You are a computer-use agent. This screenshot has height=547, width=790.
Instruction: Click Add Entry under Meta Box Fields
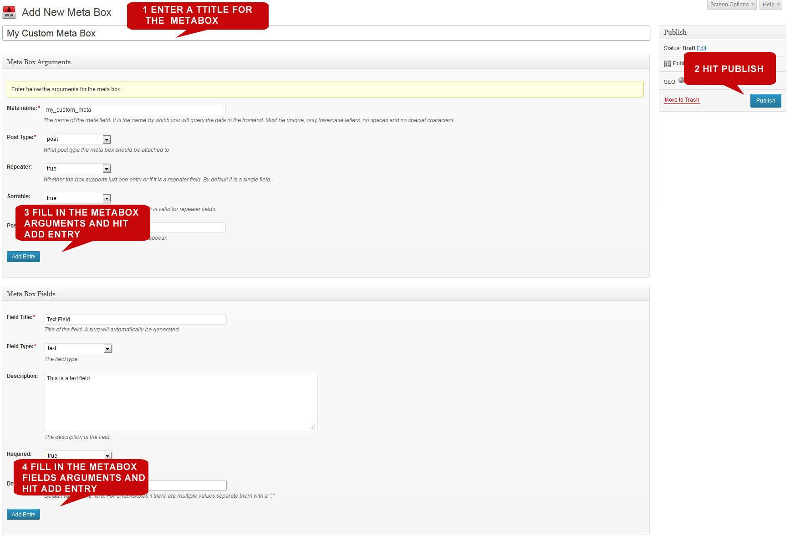(23, 514)
